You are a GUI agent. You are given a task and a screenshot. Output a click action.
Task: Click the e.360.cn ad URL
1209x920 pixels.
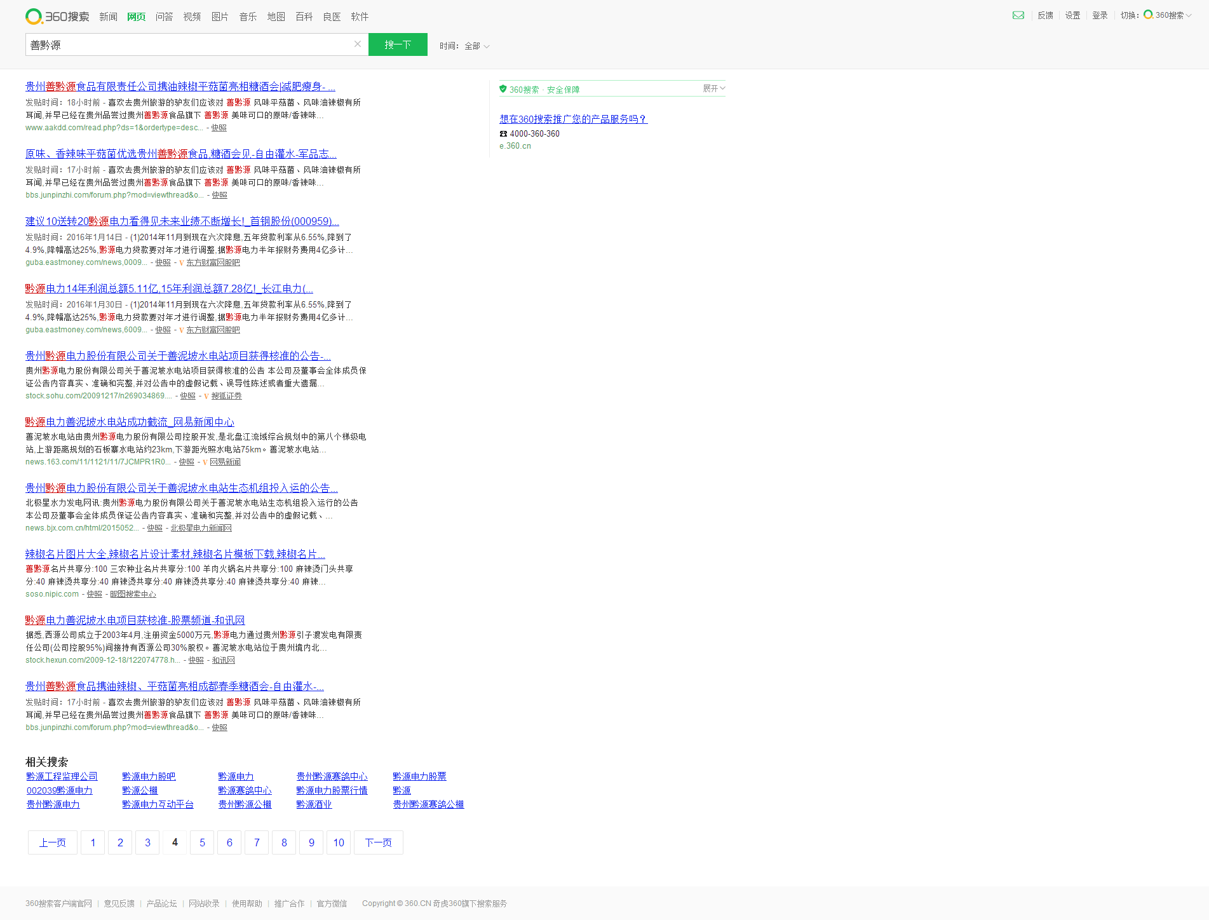pyautogui.click(x=515, y=146)
